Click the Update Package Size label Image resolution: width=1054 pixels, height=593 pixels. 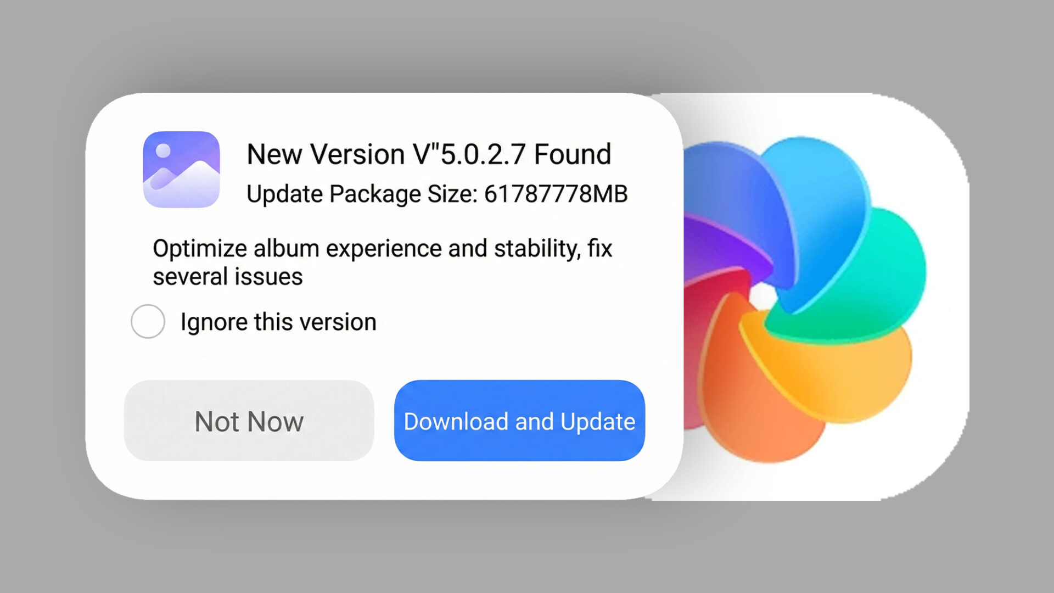362,194
